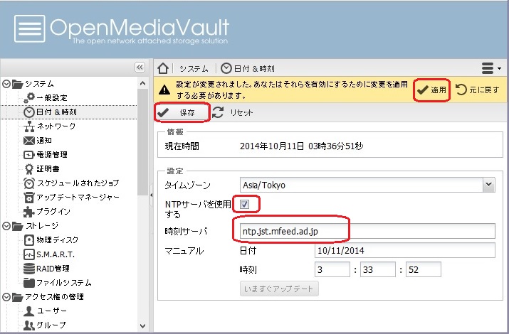
Task: Click the ribbon icon for 証明書
Action: tap(29, 169)
